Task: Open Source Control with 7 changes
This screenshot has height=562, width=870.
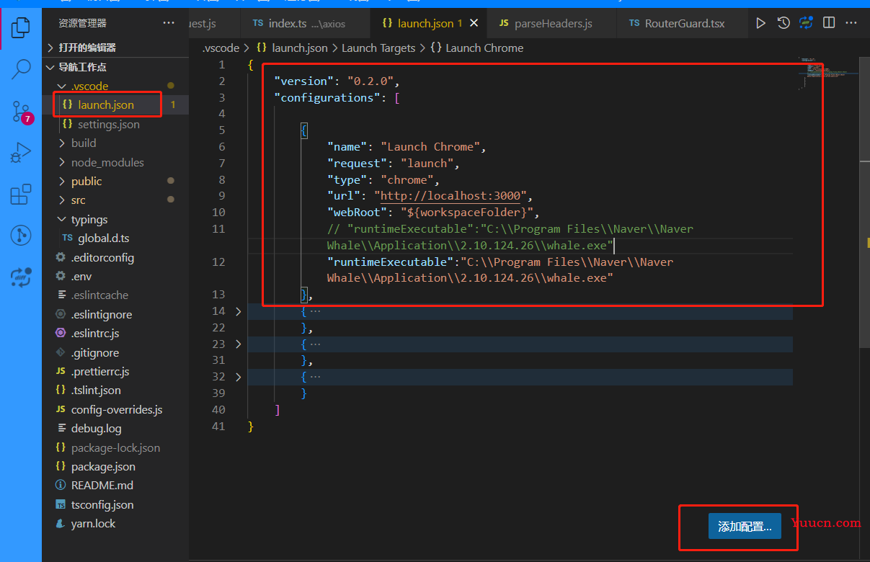Action: (21, 111)
